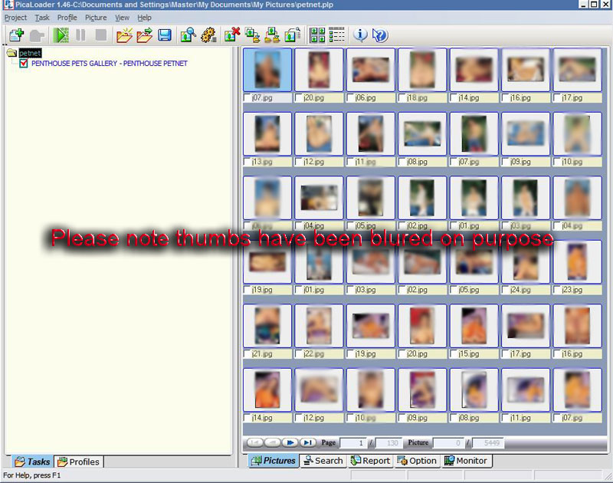613x483 pixels.
Task: Open the Picture menu
Action: coord(96,18)
